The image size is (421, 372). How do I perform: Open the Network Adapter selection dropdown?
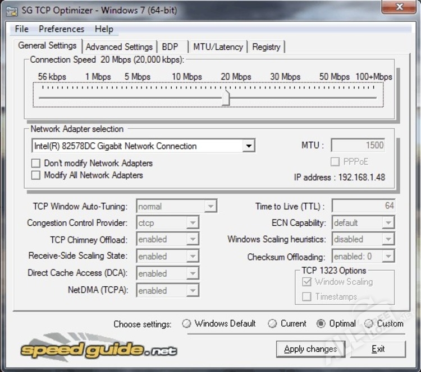tap(248, 146)
